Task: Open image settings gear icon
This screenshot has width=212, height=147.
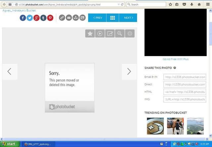Action: tap(130, 33)
